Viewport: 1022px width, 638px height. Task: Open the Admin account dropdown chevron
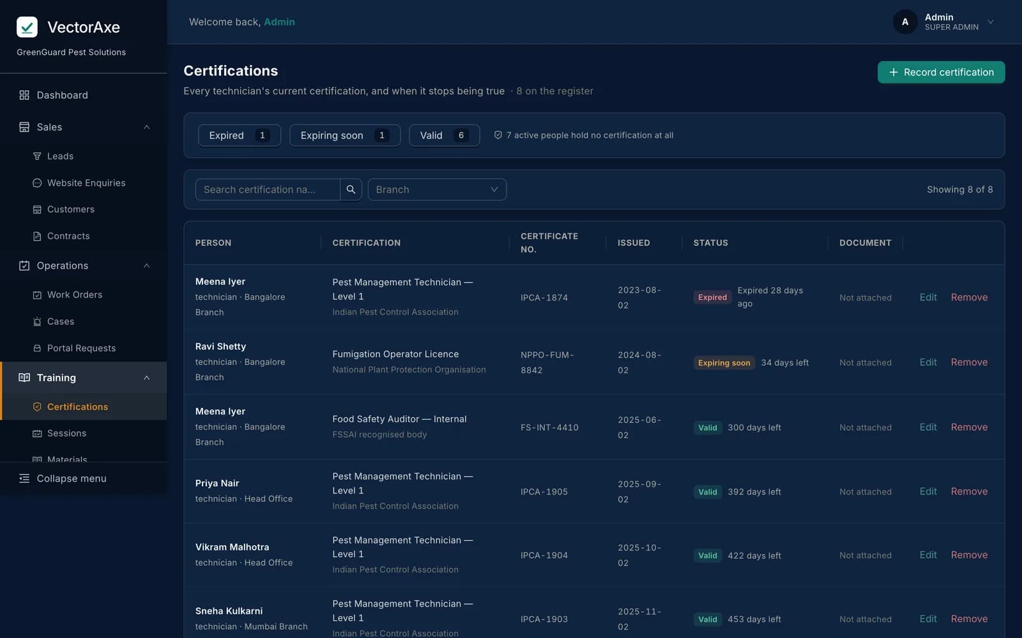[x=991, y=22]
